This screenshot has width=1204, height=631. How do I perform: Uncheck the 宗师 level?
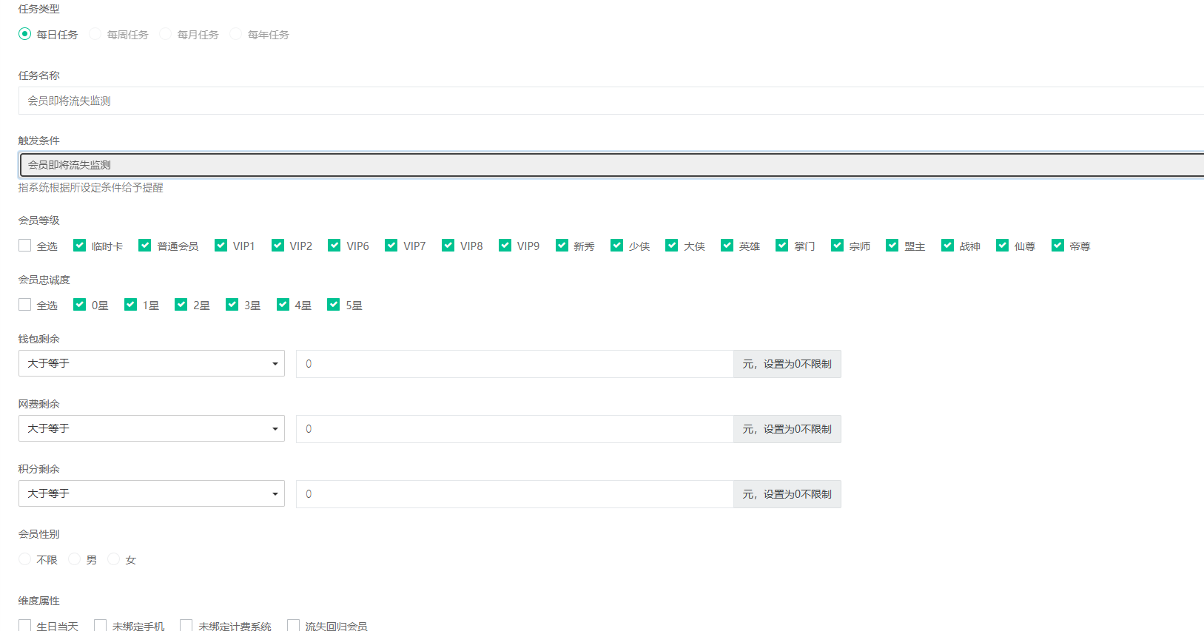837,246
